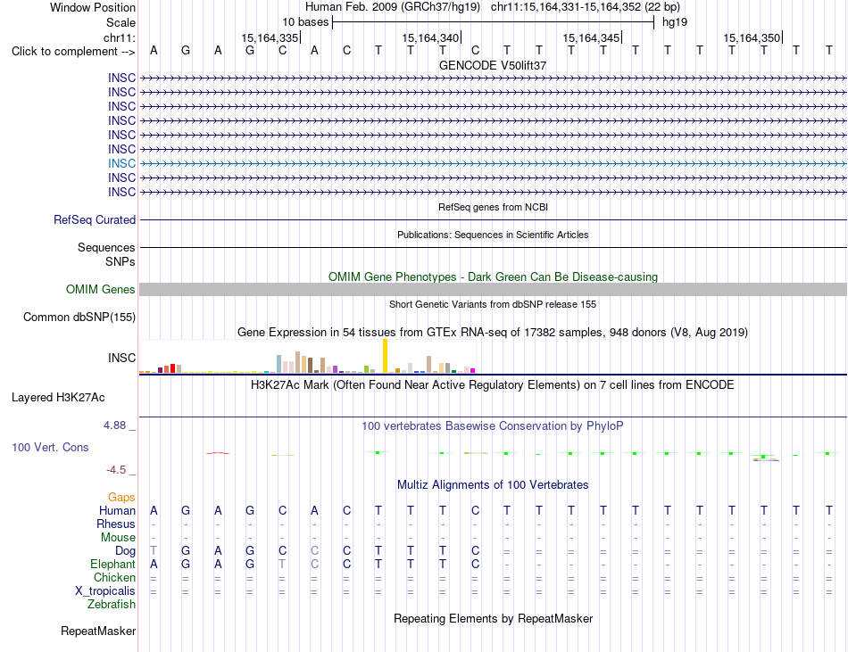Open 'Short Genetic Variants from dbSNP release 155' title
The image size is (848, 652).
click(493, 304)
